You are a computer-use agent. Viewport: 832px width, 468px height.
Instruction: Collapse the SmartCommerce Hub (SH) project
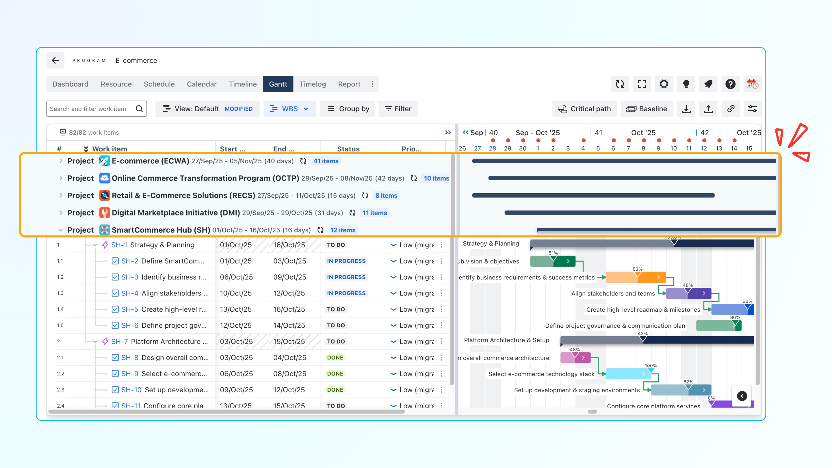coord(61,230)
